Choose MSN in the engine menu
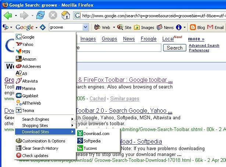This screenshot has width=226, height=167. coord(45,51)
